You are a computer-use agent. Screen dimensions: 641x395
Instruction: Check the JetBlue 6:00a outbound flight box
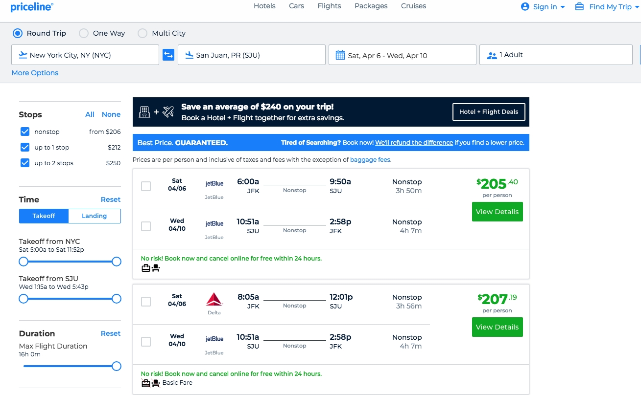[146, 186]
